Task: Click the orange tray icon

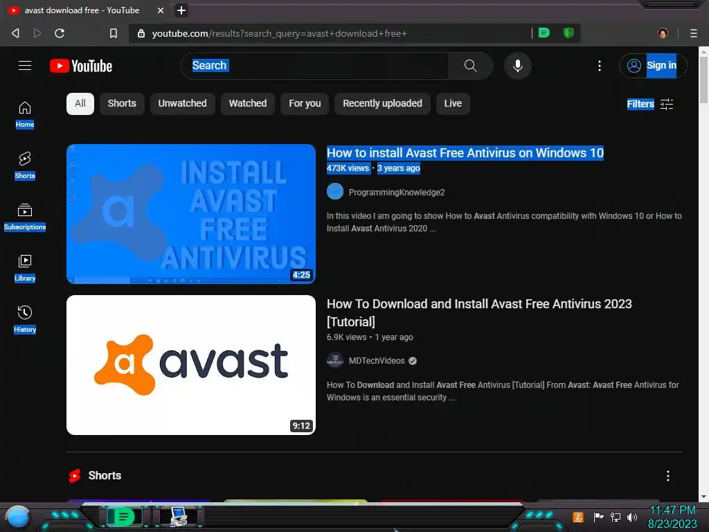Action: click(x=578, y=517)
